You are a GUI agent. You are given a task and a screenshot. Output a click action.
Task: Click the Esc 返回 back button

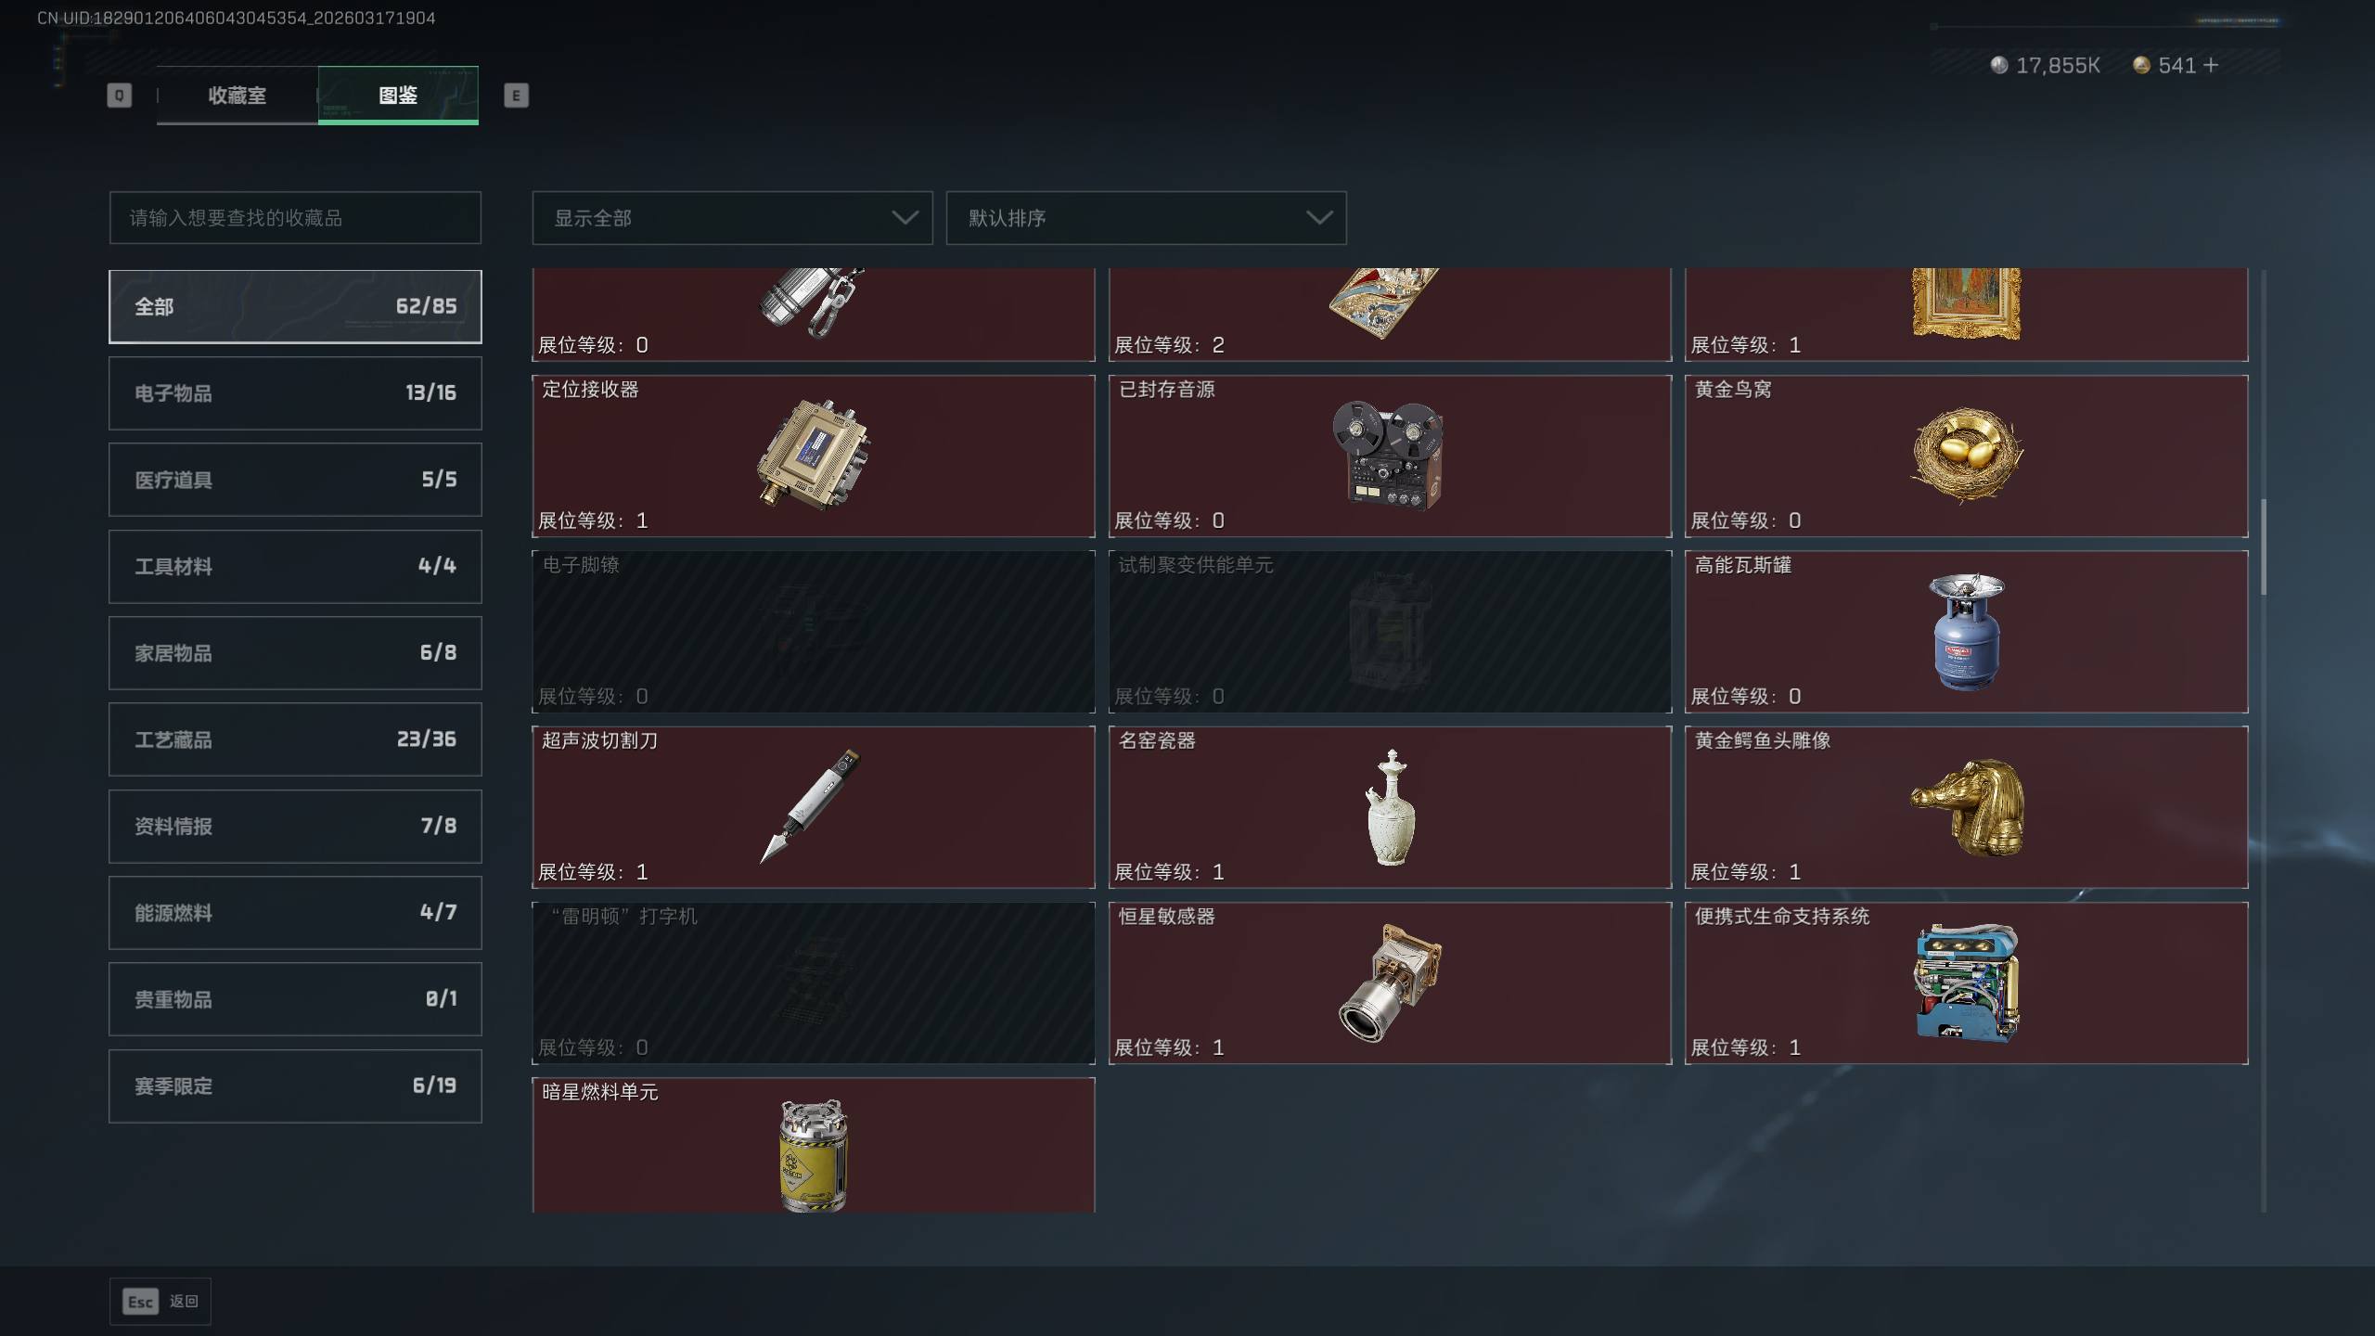point(160,1302)
